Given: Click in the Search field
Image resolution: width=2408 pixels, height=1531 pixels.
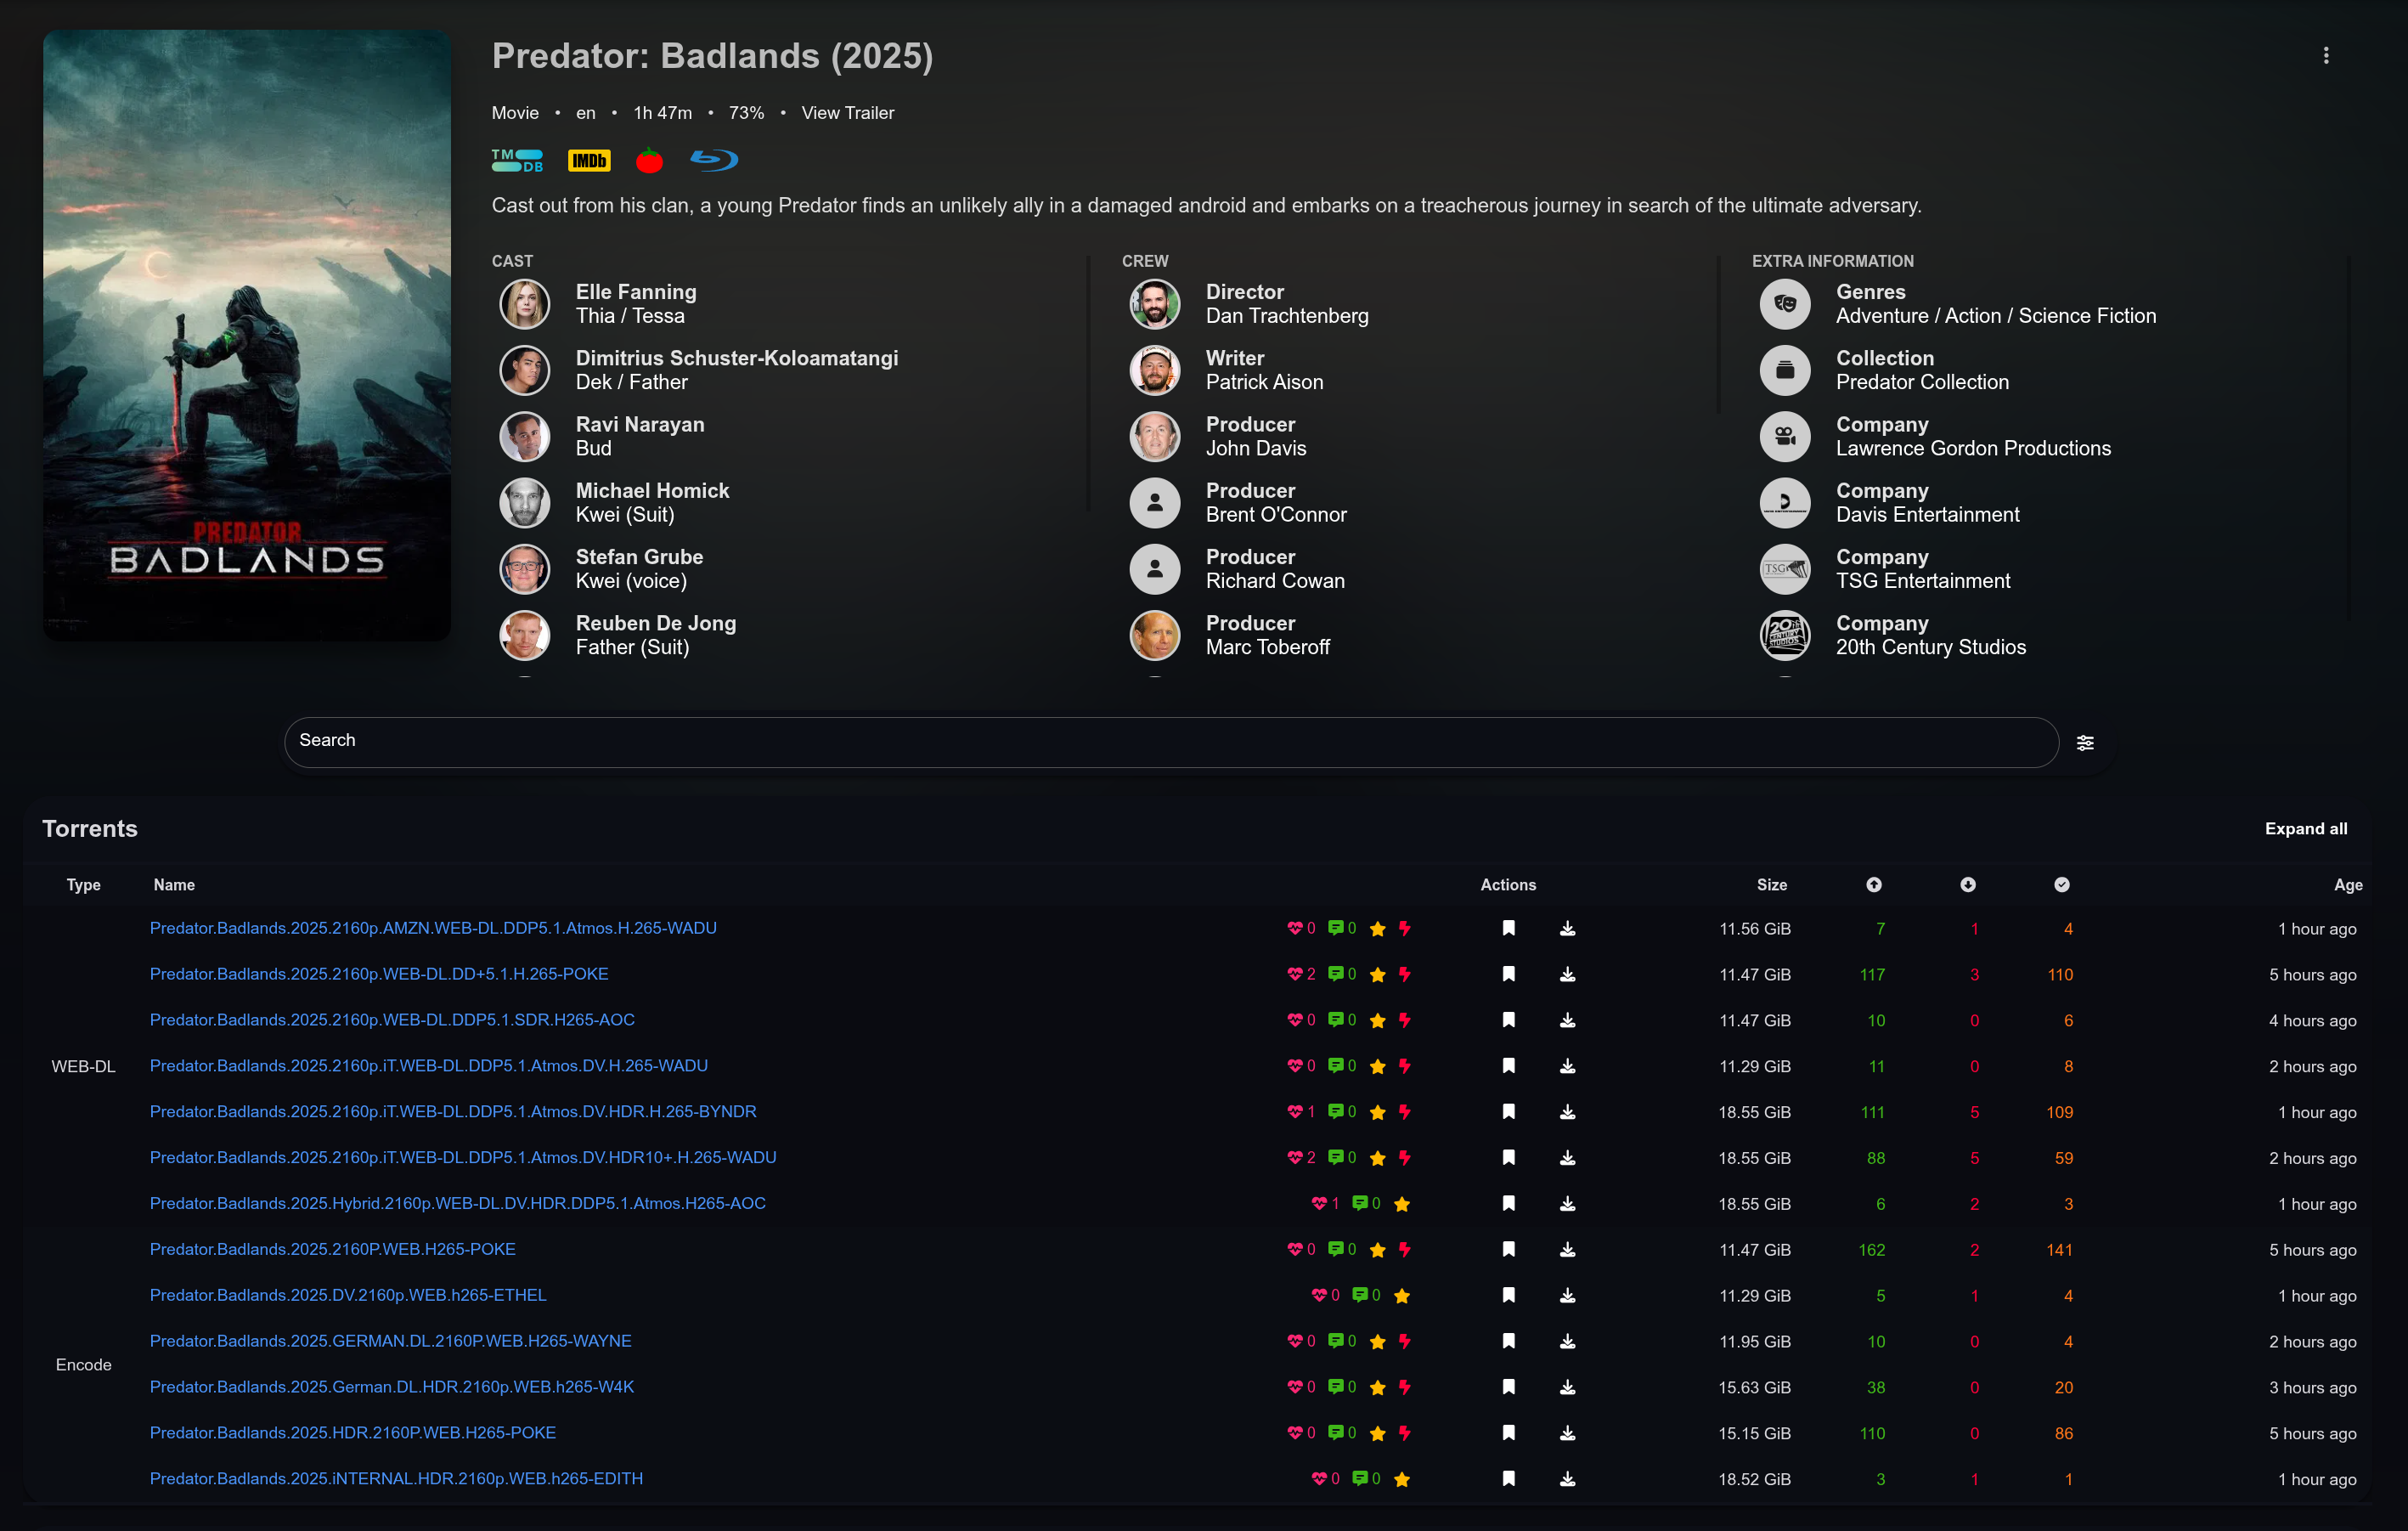Looking at the screenshot, I should pos(1170,741).
